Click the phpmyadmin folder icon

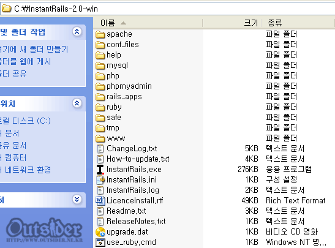[100, 86]
